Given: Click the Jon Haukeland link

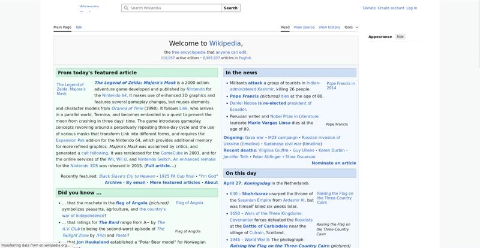Looking at the screenshot, I should tap(92, 242).
